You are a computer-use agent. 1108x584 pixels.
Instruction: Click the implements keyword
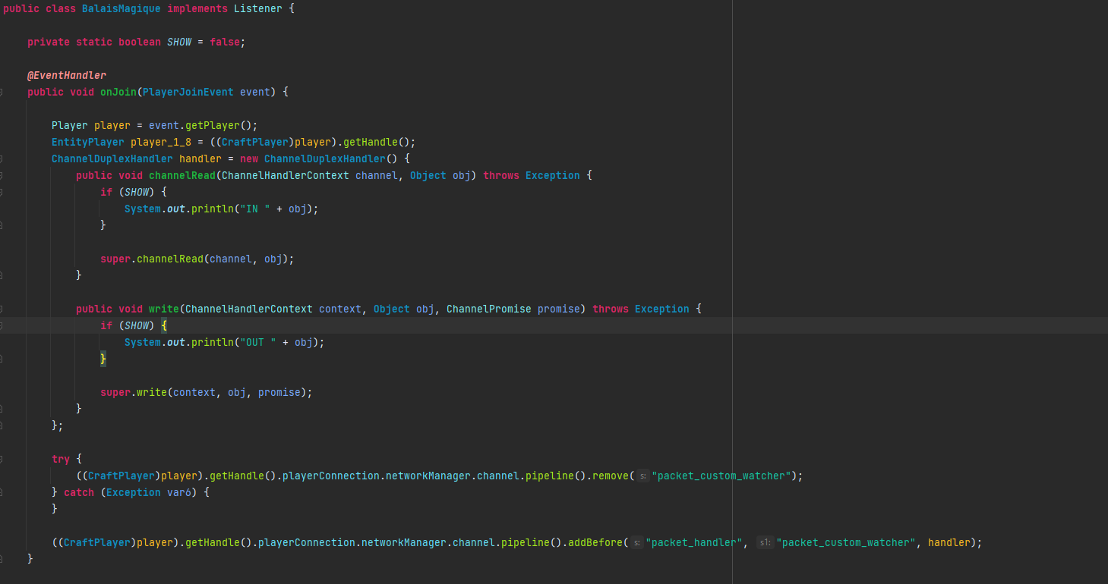click(x=197, y=8)
